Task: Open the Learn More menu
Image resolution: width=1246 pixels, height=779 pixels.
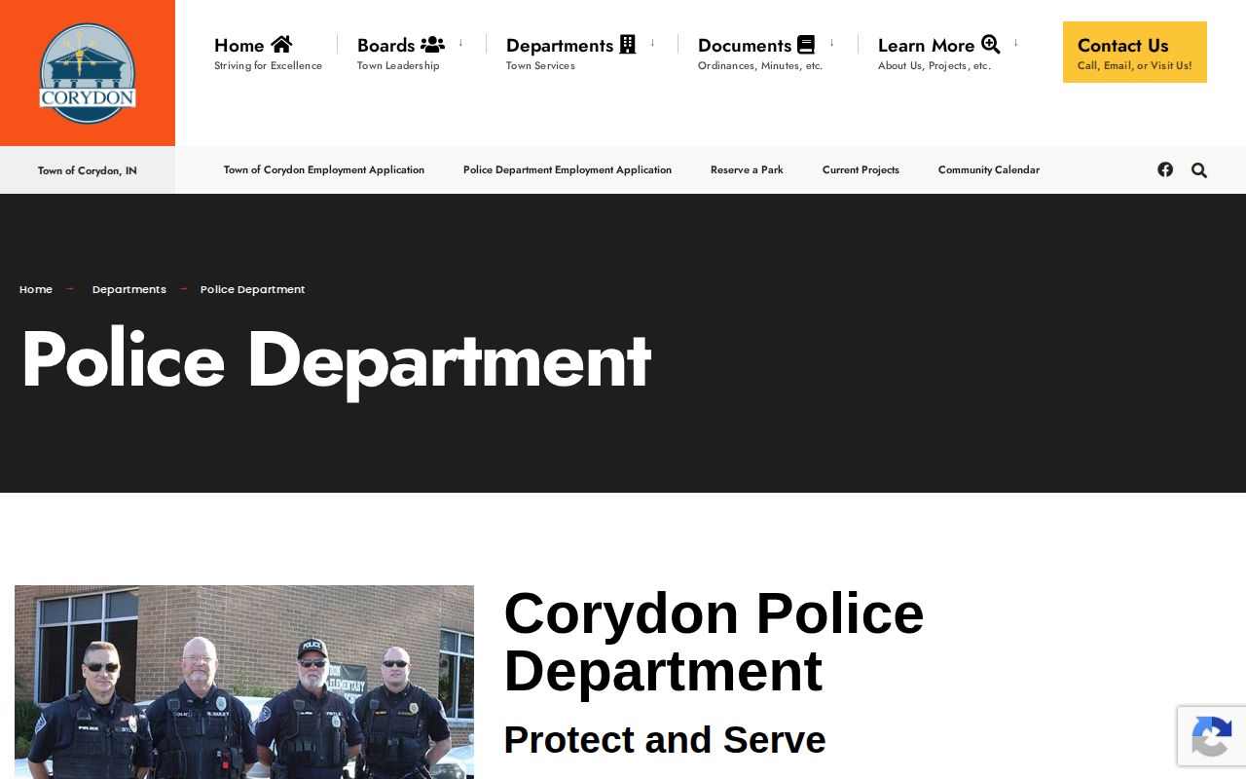Action: (x=938, y=54)
